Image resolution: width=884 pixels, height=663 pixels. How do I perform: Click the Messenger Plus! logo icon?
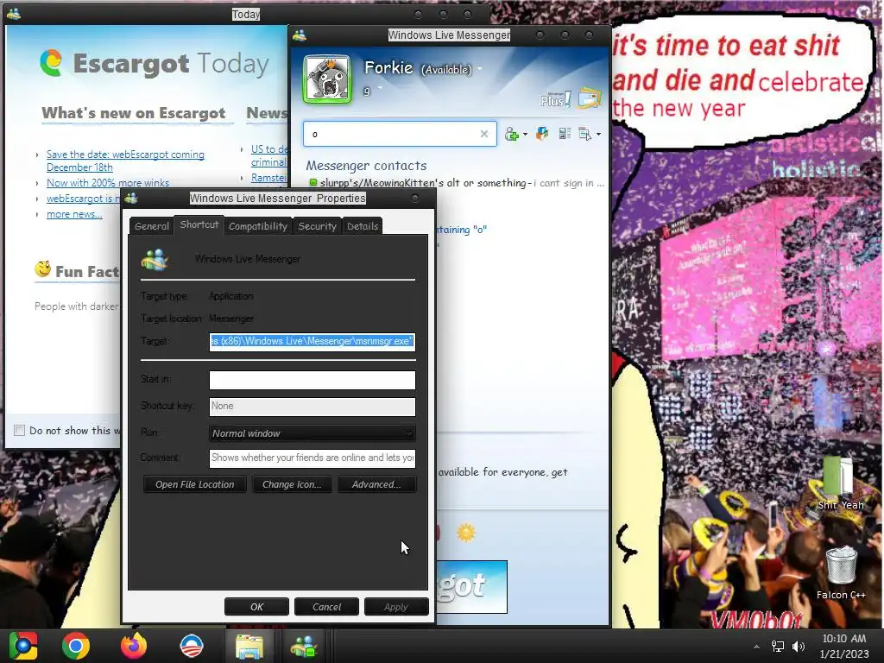click(x=555, y=98)
